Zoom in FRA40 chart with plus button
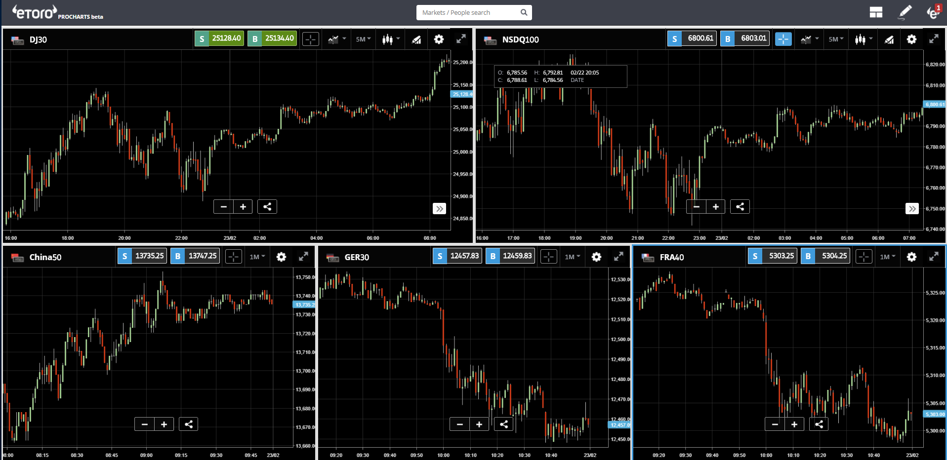The height and width of the screenshot is (460, 947). point(794,424)
